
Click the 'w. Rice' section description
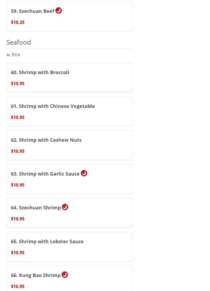pos(13,54)
